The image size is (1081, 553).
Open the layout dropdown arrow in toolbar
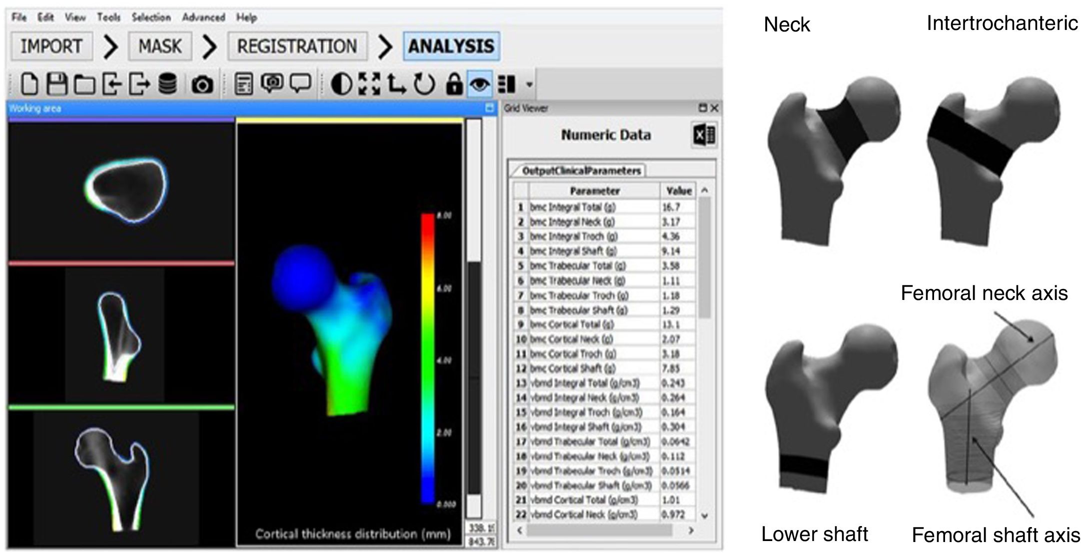pos(529,84)
